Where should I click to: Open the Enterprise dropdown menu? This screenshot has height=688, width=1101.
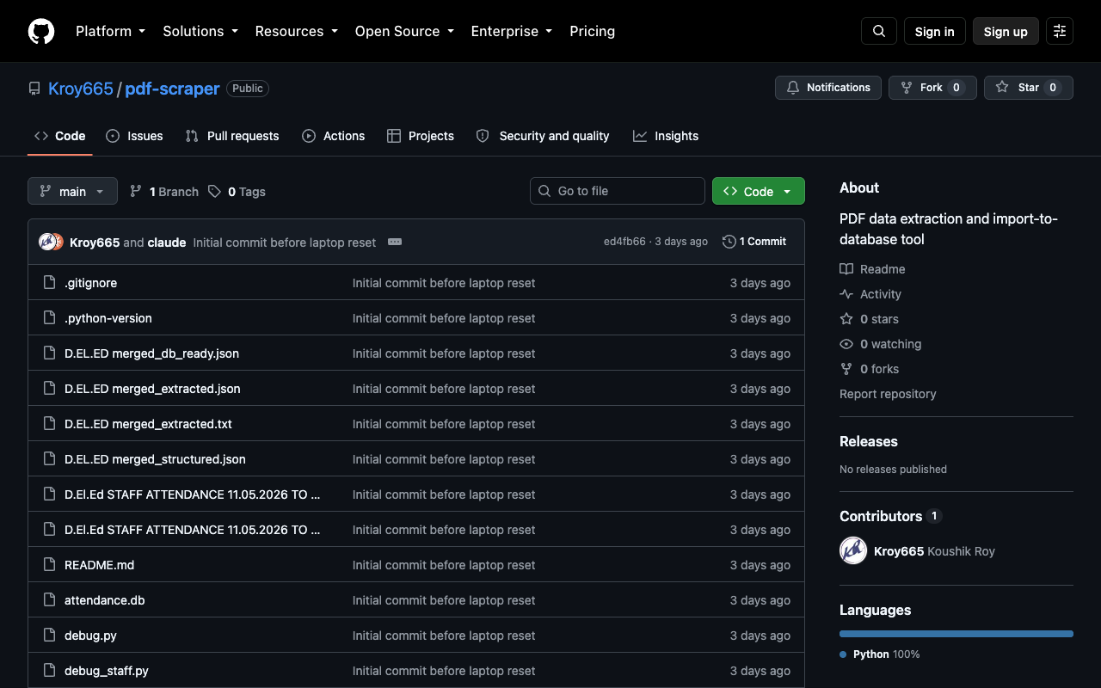tap(512, 31)
